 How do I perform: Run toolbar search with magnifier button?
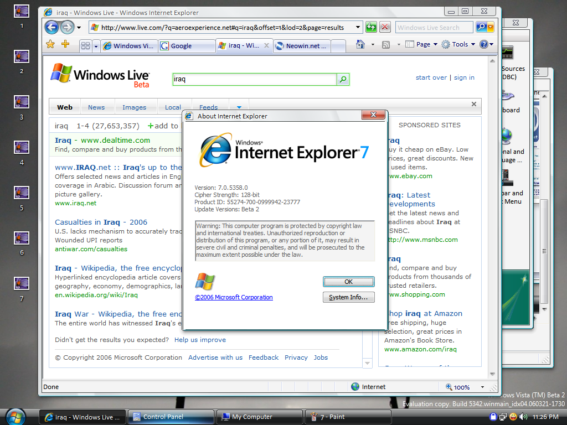pos(481,27)
